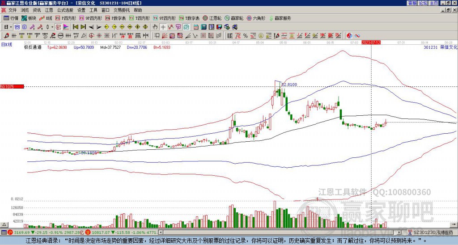Click the Md=37.7527 indicator value
Screen dimensions: 458x245
coord(110,47)
